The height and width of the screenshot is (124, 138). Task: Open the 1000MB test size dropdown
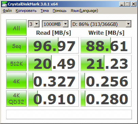tap(55, 24)
